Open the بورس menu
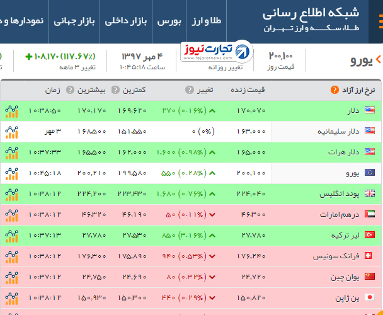Viewport: 383px width, 315px height. [x=169, y=21]
